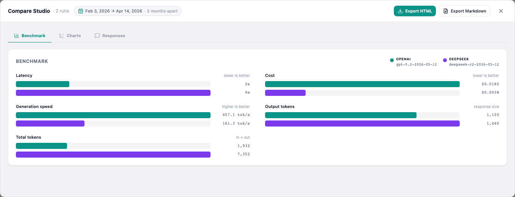The width and height of the screenshot is (515, 197).
Task: Select the Benchmark tab
Action: (30, 36)
